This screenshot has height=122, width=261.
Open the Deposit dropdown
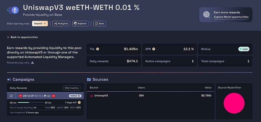(40, 24)
